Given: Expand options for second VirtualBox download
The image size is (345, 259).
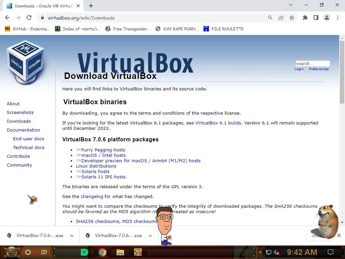Looking at the screenshot, I should 150,236.
